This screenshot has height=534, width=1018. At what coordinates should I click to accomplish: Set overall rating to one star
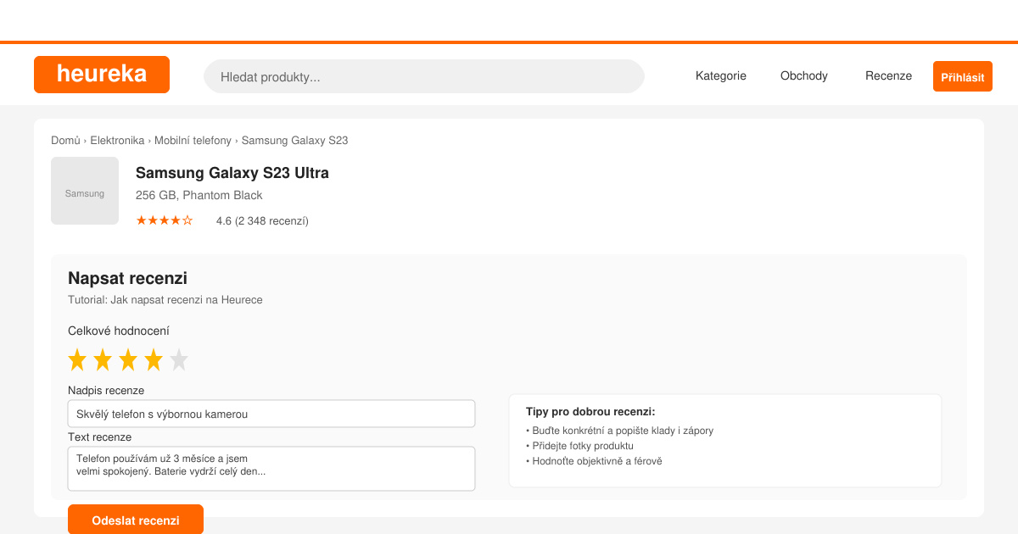tap(77, 360)
